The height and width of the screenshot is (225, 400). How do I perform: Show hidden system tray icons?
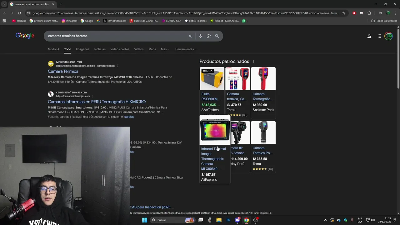click(x=325, y=220)
